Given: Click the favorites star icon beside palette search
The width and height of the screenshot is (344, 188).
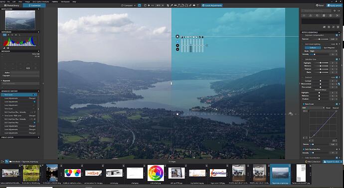Looking at the screenshot, I should 335,10.
